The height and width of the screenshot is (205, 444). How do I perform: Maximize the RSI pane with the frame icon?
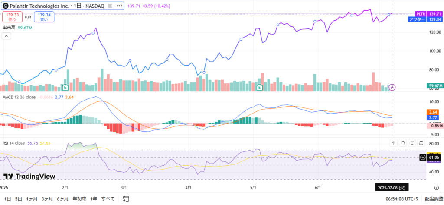coord(421,143)
